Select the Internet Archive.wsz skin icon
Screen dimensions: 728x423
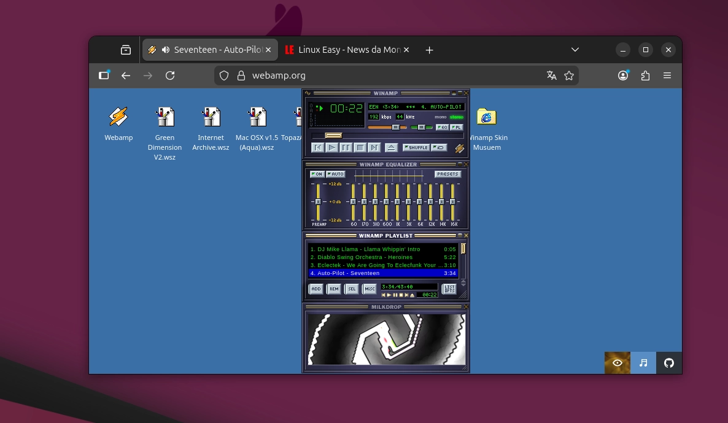[x=211, y=117]
